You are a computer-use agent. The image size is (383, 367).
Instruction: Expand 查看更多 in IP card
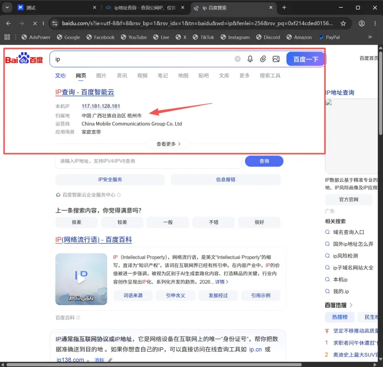click(169, 144)
